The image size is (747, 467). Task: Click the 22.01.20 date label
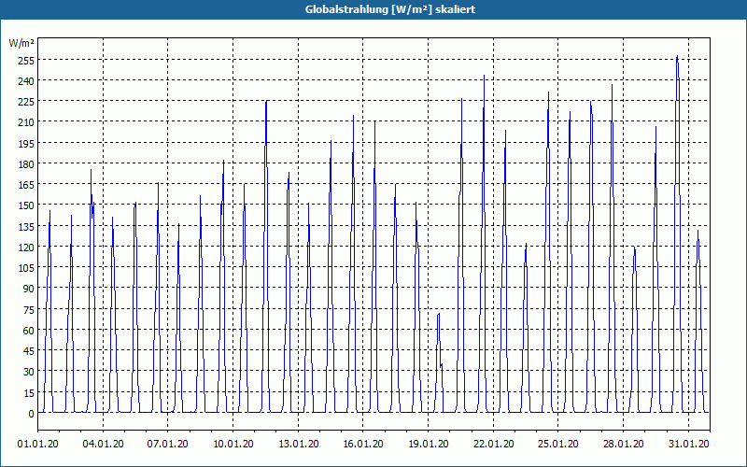(494, 444)
